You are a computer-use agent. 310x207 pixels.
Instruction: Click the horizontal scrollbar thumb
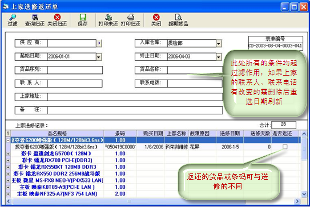(x=129, y=201)
